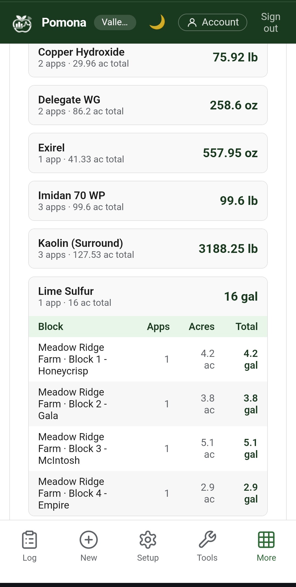Screen dimensions: 296x587
Task: Expand the Exirel product card
Action: tap(148, 153)
